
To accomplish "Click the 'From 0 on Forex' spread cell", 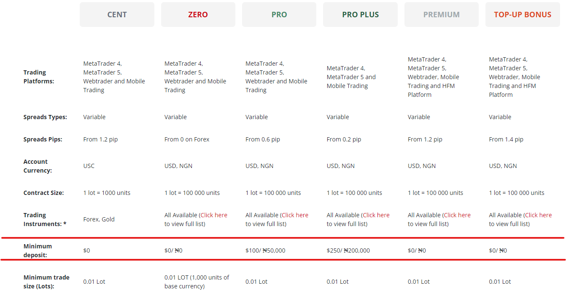I will coord(187,139).
